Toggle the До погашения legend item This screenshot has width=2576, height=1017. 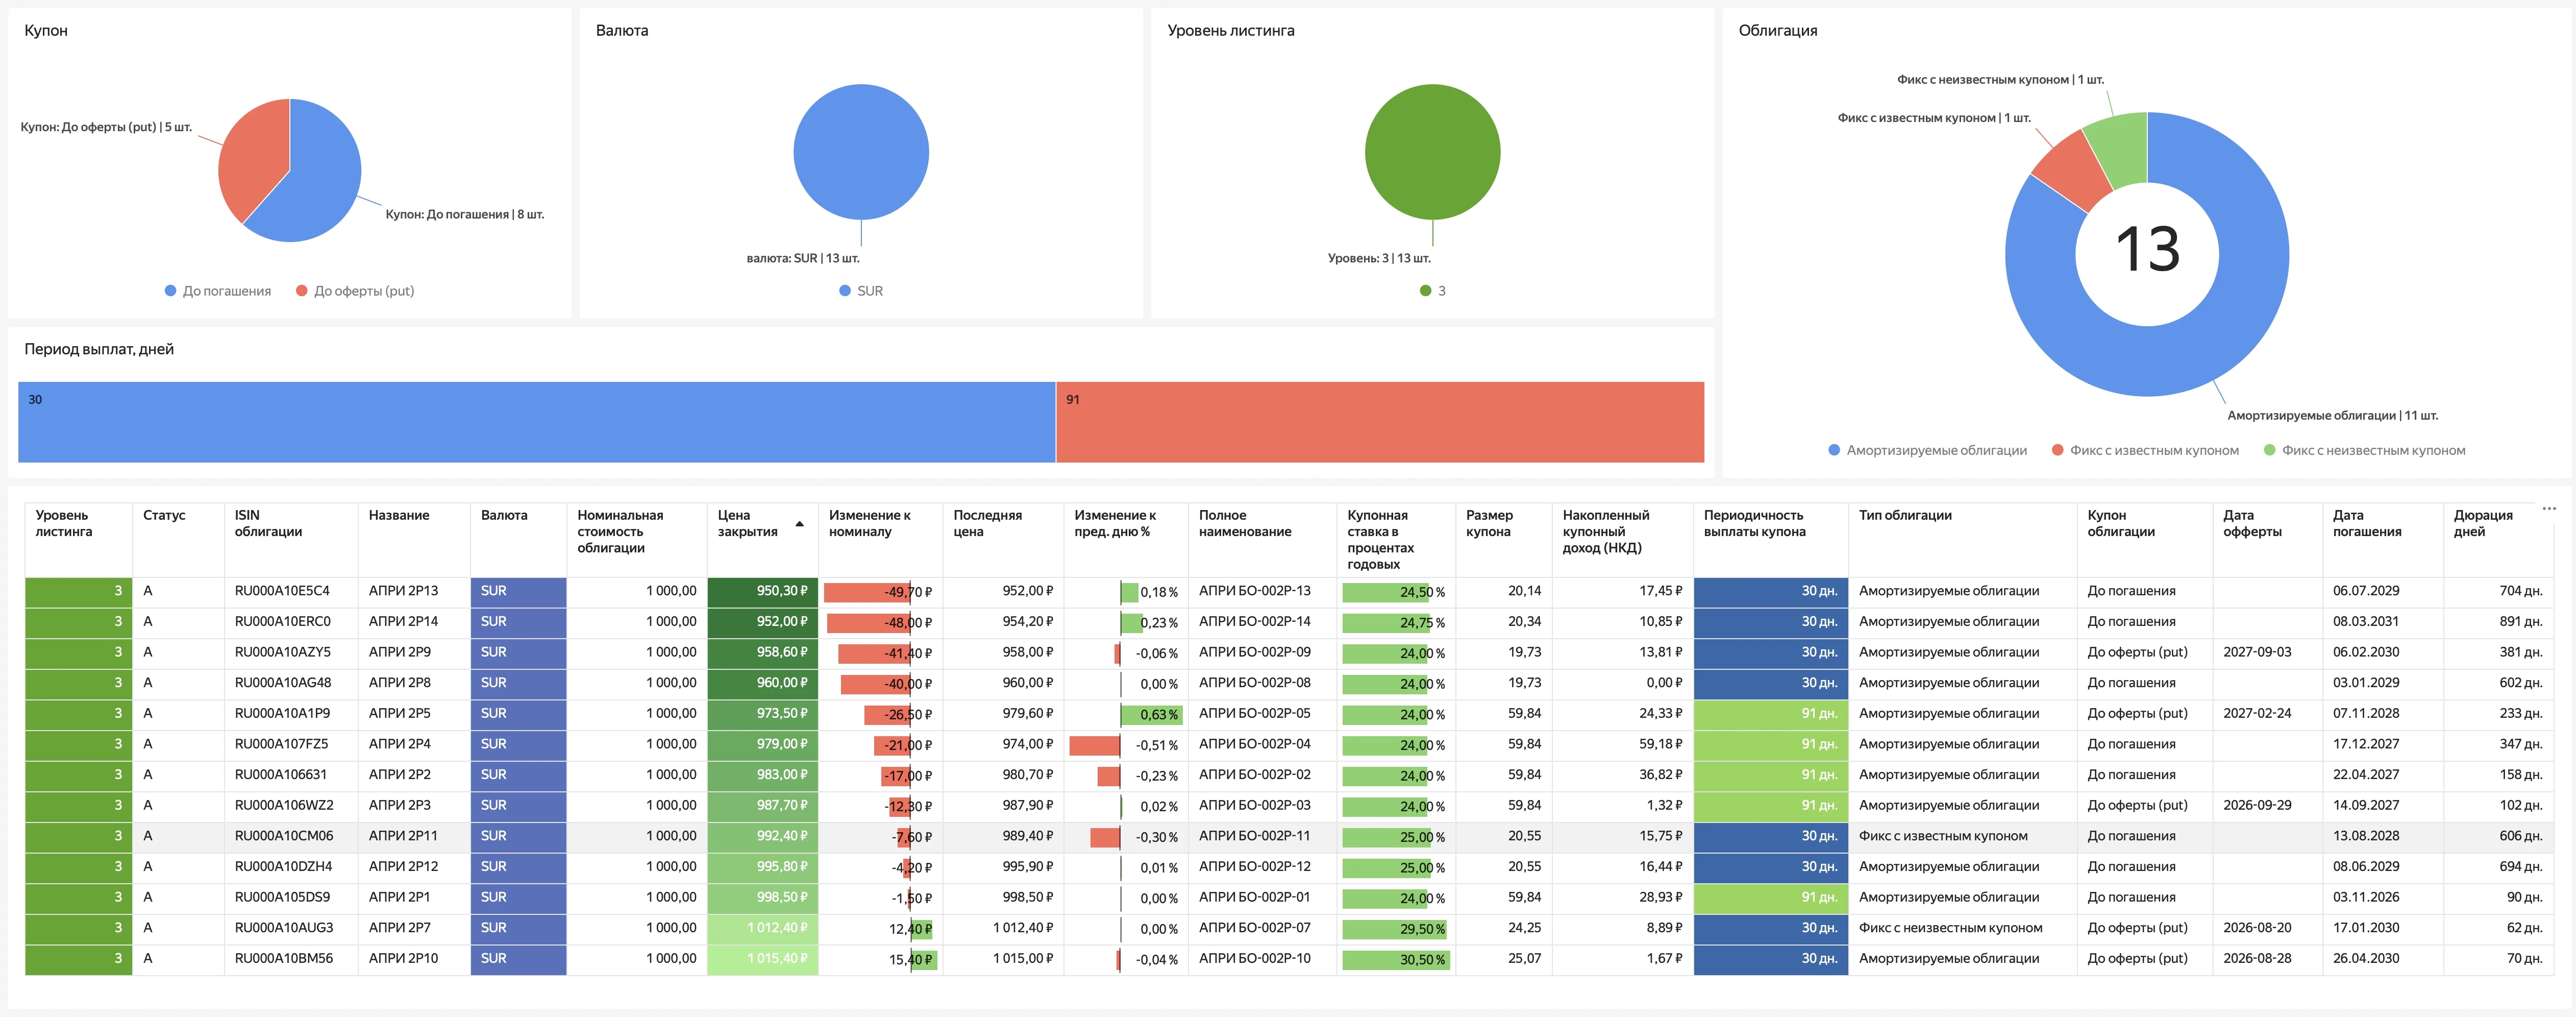pyautogui.click(x=218, y=291)
